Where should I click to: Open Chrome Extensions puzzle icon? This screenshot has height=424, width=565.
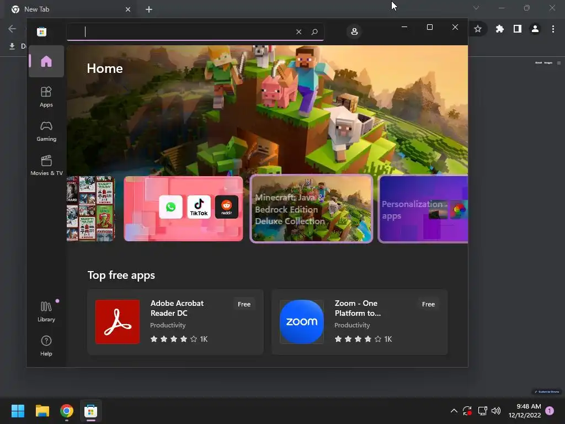point(499,29)
